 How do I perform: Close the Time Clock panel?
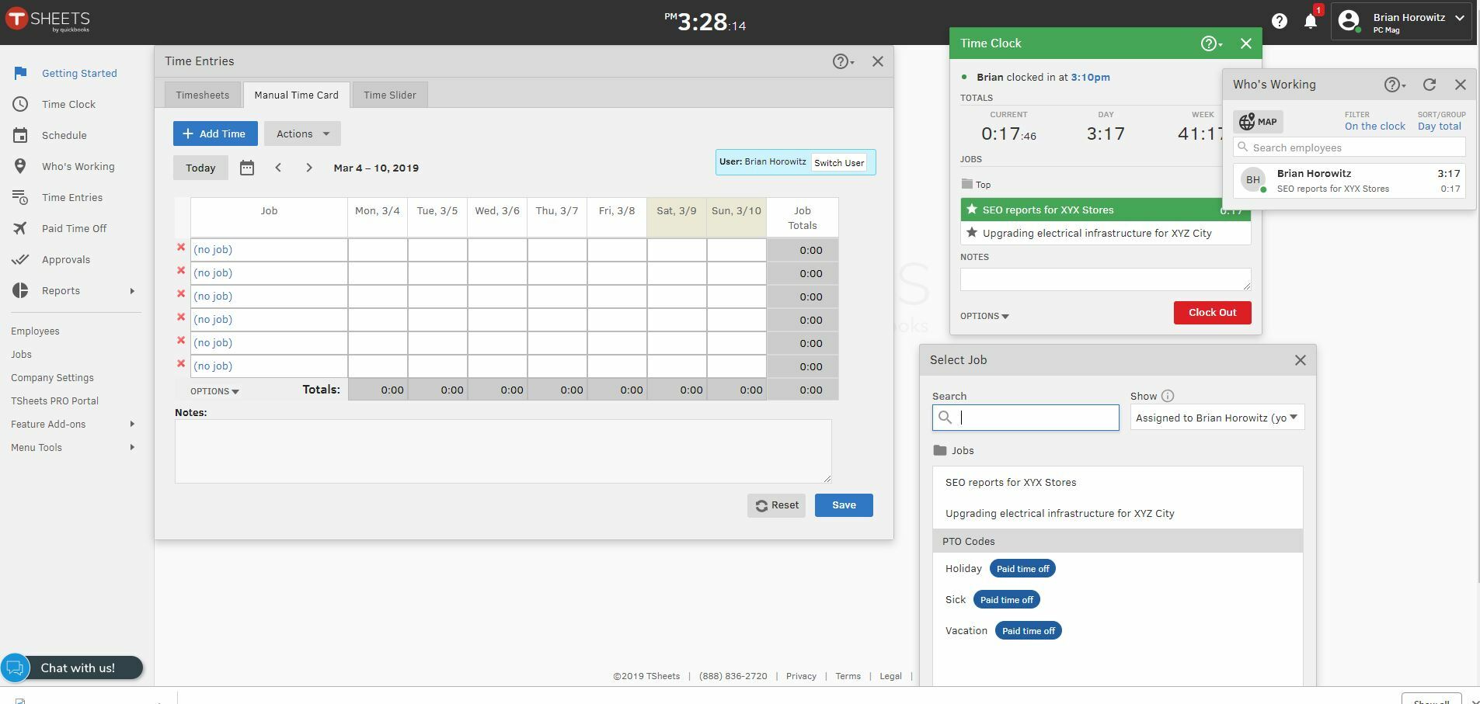(1246, 43)
